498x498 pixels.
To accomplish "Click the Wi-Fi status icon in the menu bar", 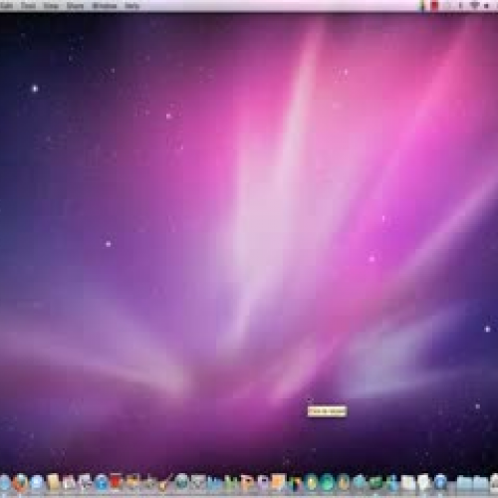I will (475, 6).
